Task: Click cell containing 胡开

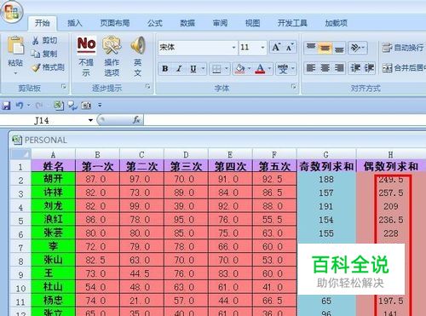Action: pyautogui.click(x=53, y=179)
